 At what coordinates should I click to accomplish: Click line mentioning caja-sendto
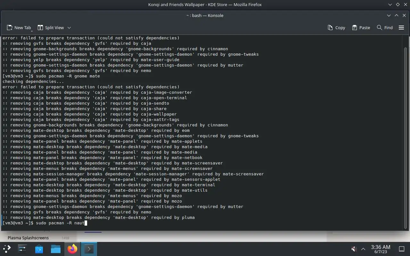pyautogui.click(x=86, y=103)
